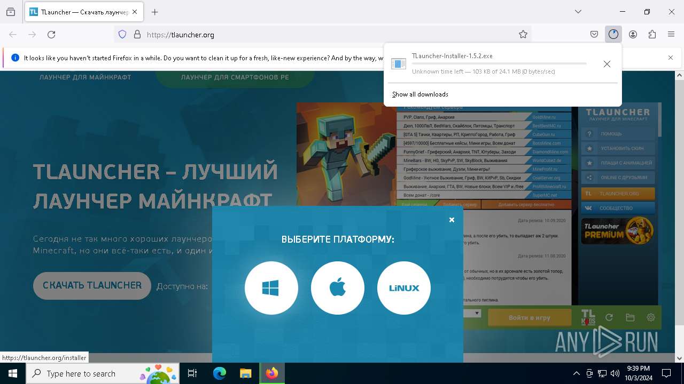684x384 pixels.
Task: Close the TLauncher tab
Action: 135,12
